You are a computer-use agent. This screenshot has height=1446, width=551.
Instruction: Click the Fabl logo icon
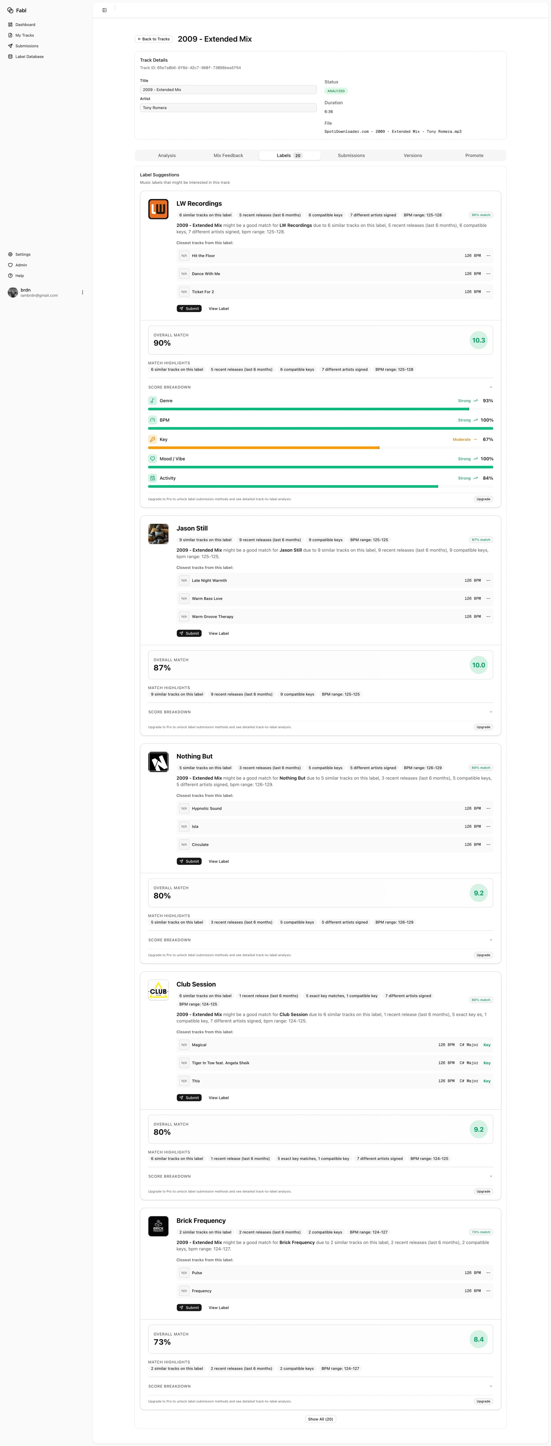coord(10,10)
